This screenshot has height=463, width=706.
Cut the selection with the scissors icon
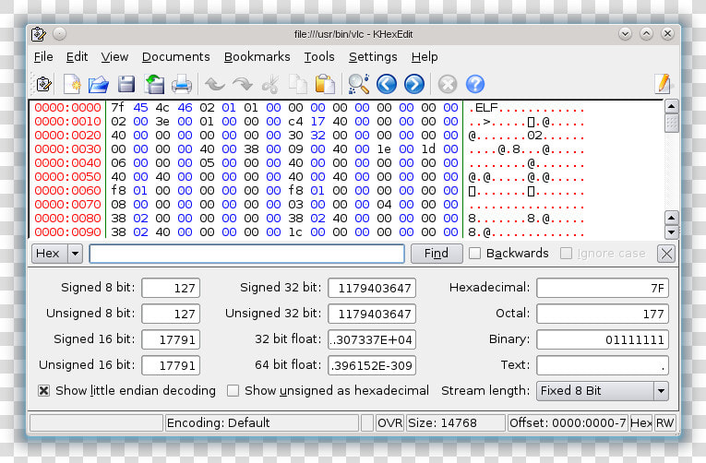[270, 84]
